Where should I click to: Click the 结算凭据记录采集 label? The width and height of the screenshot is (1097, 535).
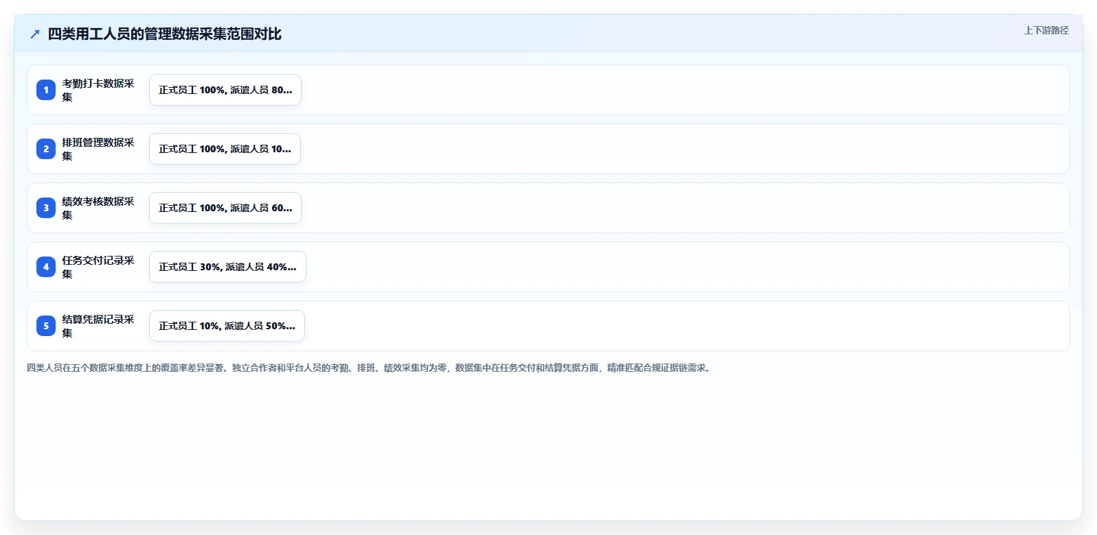[x=98, y=326]
